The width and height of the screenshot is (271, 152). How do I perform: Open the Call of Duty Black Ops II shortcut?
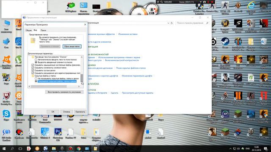(x=238, y=96)
